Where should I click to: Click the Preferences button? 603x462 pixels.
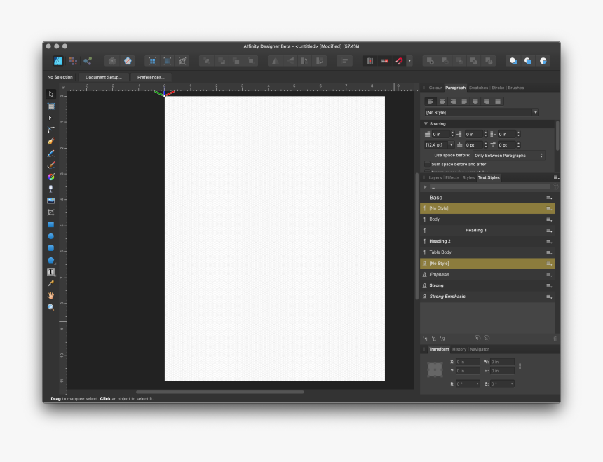pyautogui.click(x=151, y=77)
